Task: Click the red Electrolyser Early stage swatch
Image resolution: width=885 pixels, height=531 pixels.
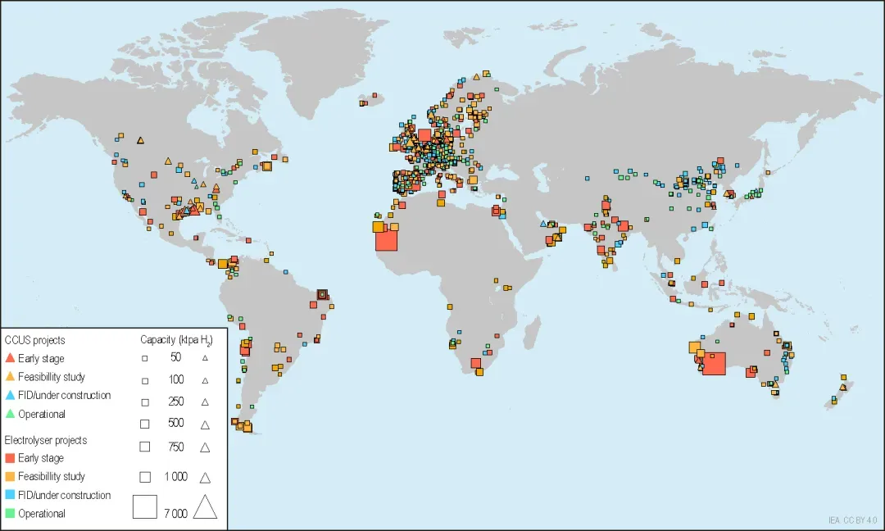Action: point(10,457)
